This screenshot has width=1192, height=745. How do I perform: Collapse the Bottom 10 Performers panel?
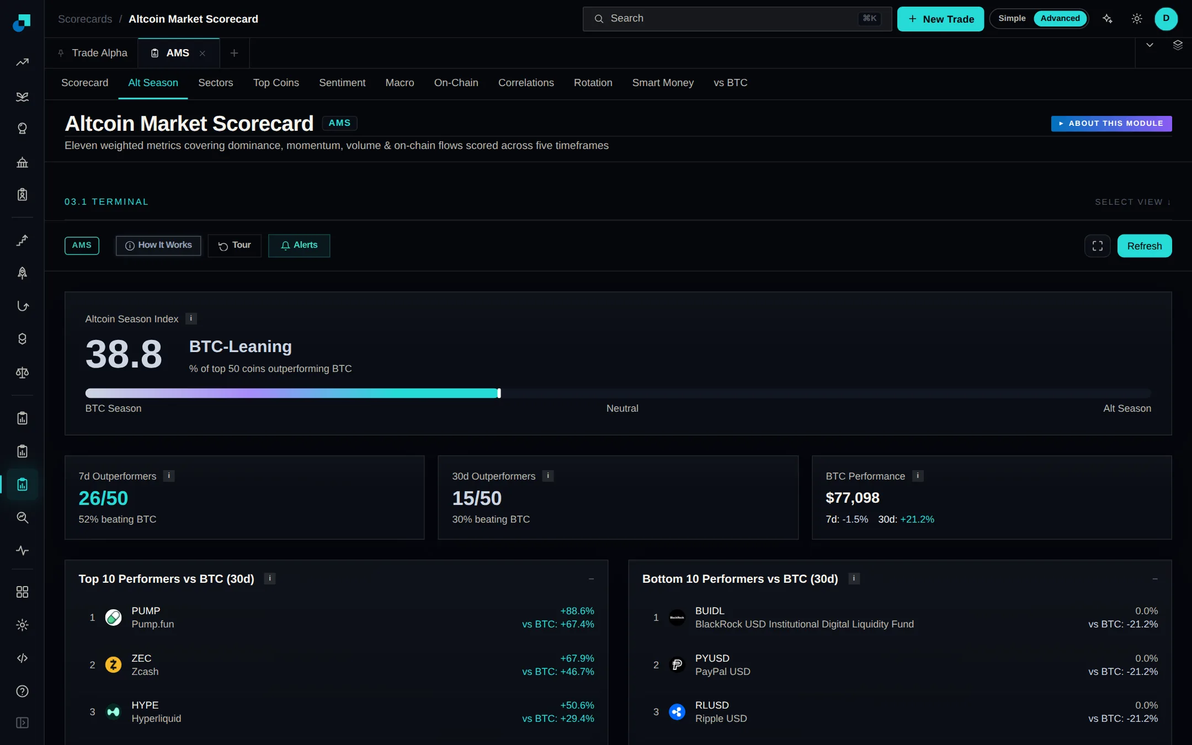(1155, 579)
